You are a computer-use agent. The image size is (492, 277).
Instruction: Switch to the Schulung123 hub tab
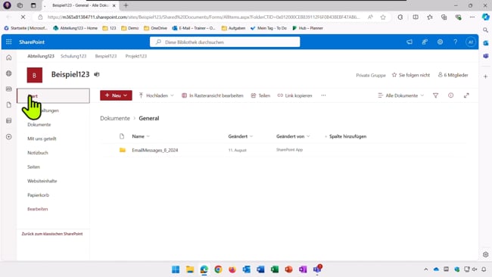tap(73, 56)
